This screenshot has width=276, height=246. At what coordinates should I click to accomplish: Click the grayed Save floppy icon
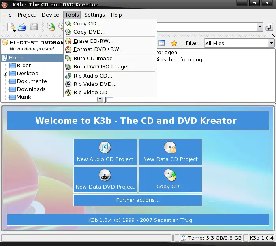click(x=34, y=27)
